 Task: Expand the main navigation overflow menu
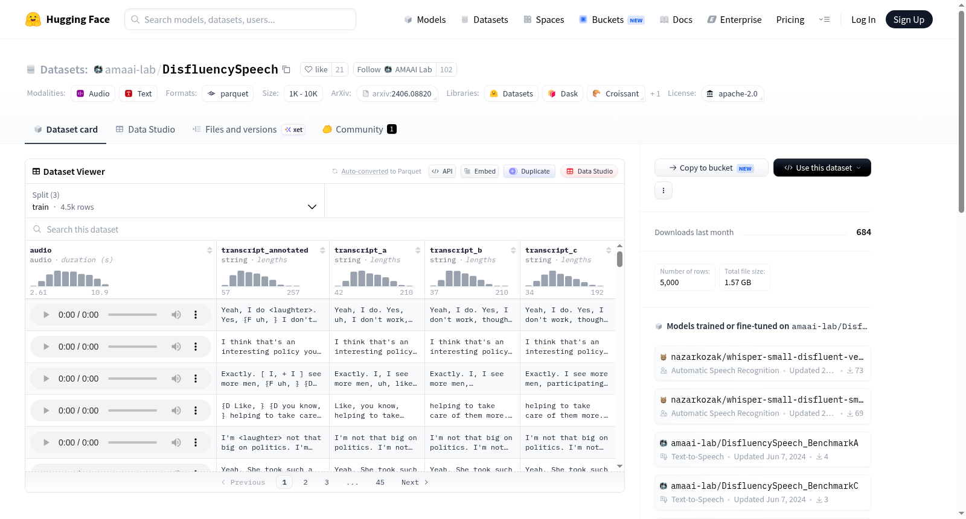tap(824, 19)
